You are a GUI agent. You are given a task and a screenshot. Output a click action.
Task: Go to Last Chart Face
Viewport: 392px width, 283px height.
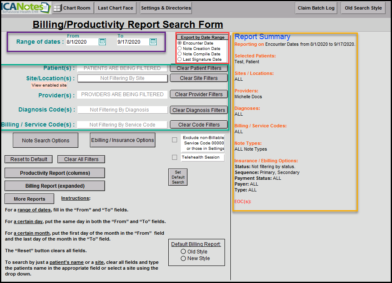115,8
